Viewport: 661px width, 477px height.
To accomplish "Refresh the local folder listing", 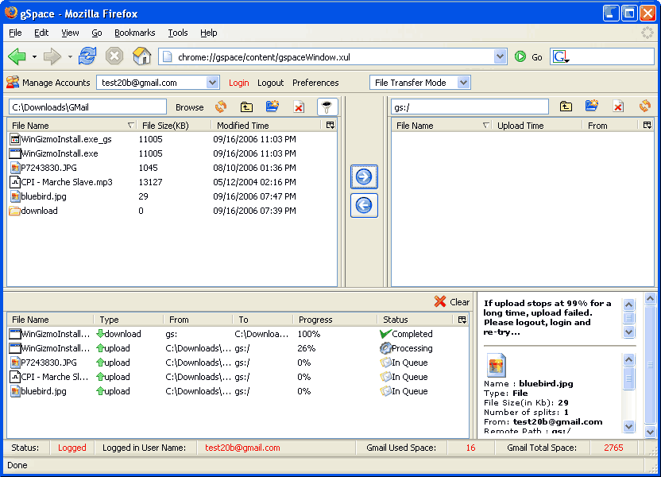I will click(221, 107).
